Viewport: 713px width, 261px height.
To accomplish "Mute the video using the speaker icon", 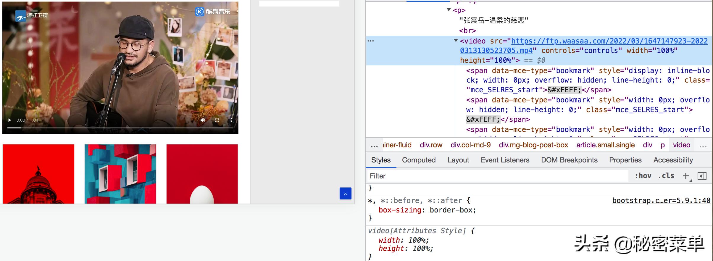I will [x=203, y=120].
